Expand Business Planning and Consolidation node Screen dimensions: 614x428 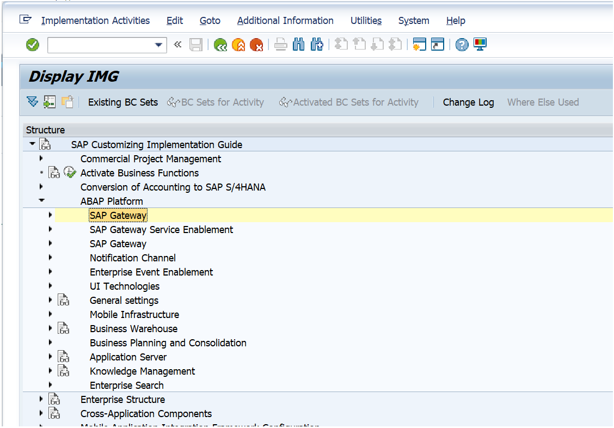click(51, 343)
